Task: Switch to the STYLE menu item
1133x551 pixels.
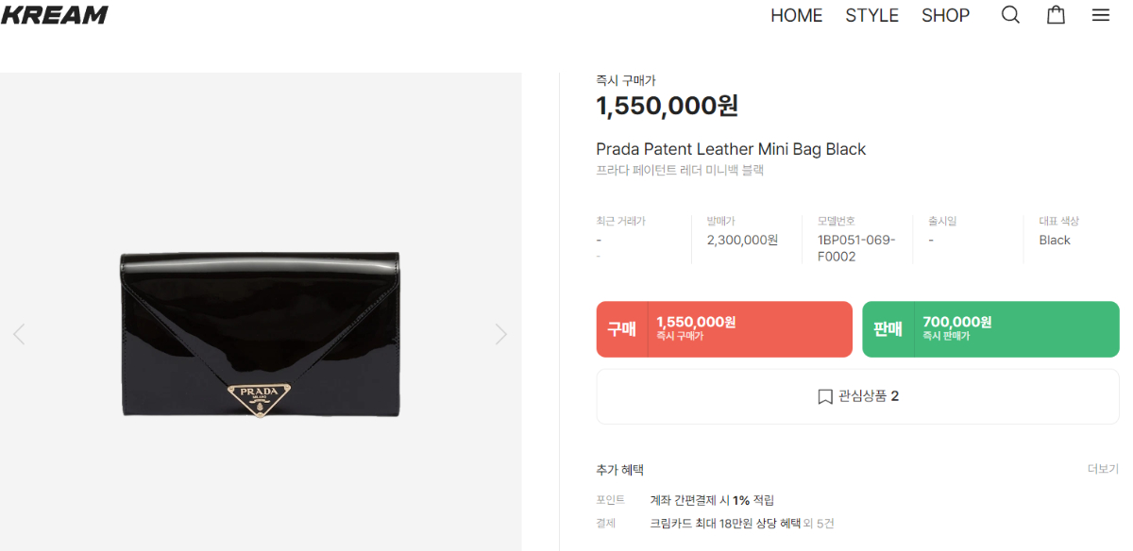Action: click(871, 15)
